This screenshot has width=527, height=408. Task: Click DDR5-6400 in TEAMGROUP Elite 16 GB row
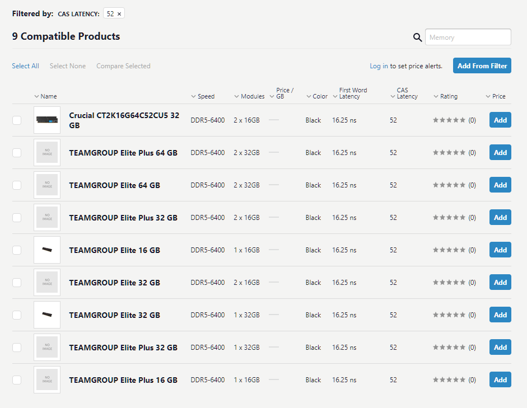207,250
